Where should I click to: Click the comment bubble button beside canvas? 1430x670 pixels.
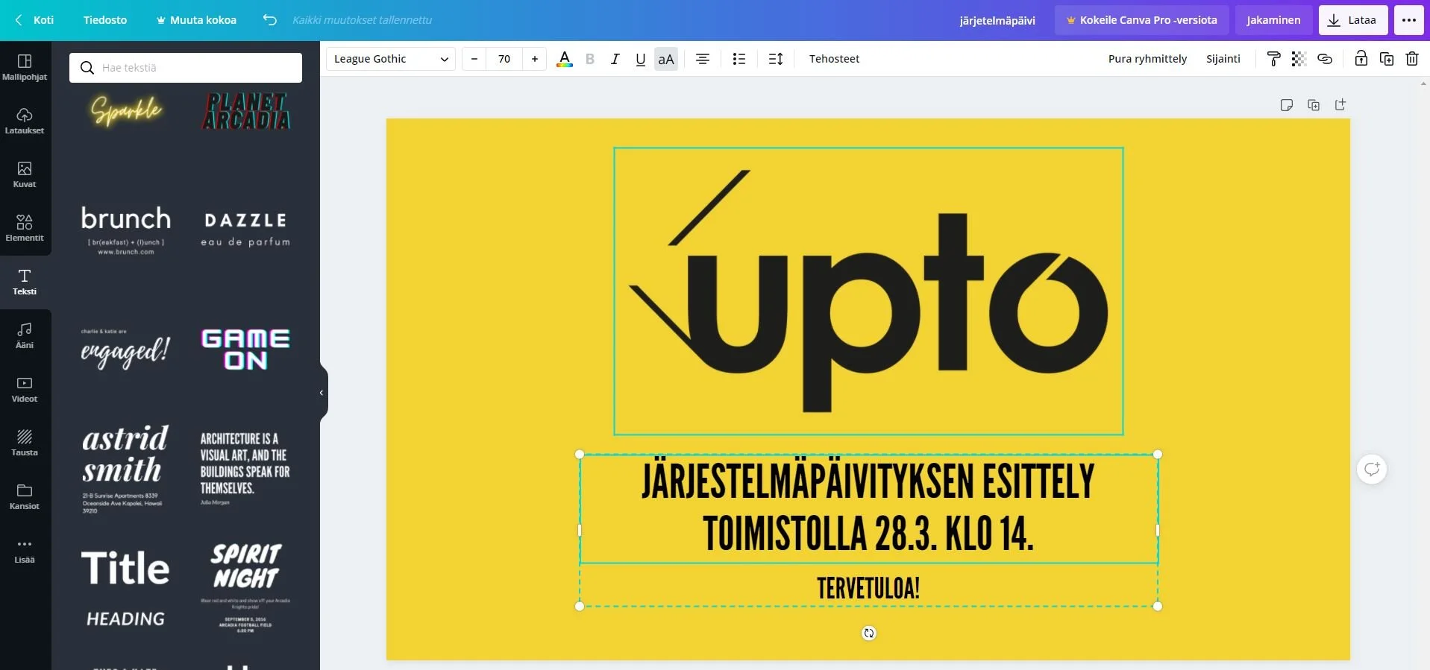tap(1372, 469)
